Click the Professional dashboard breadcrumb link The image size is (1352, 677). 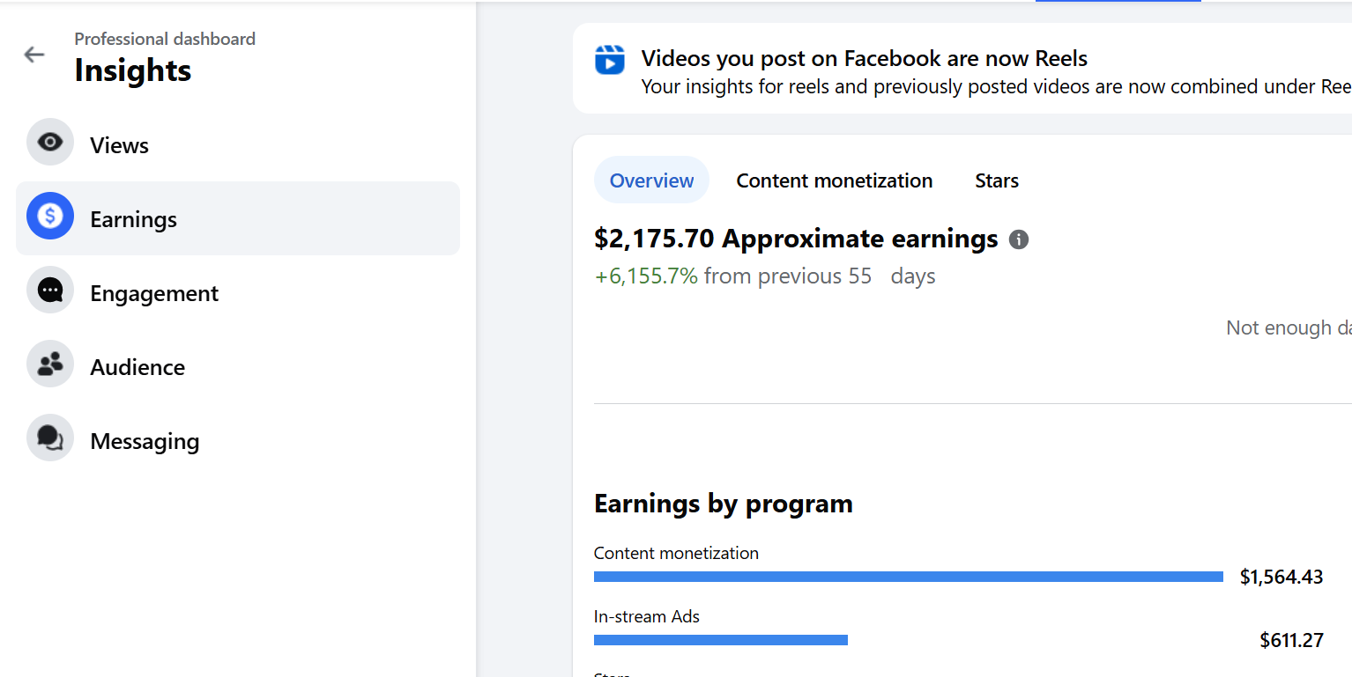(165, 39)
